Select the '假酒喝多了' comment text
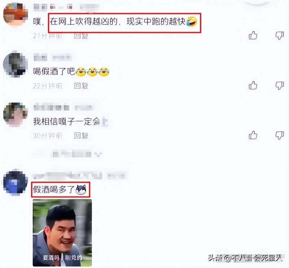The width and height of the screenshot is (289, 268). pos(53,190)
